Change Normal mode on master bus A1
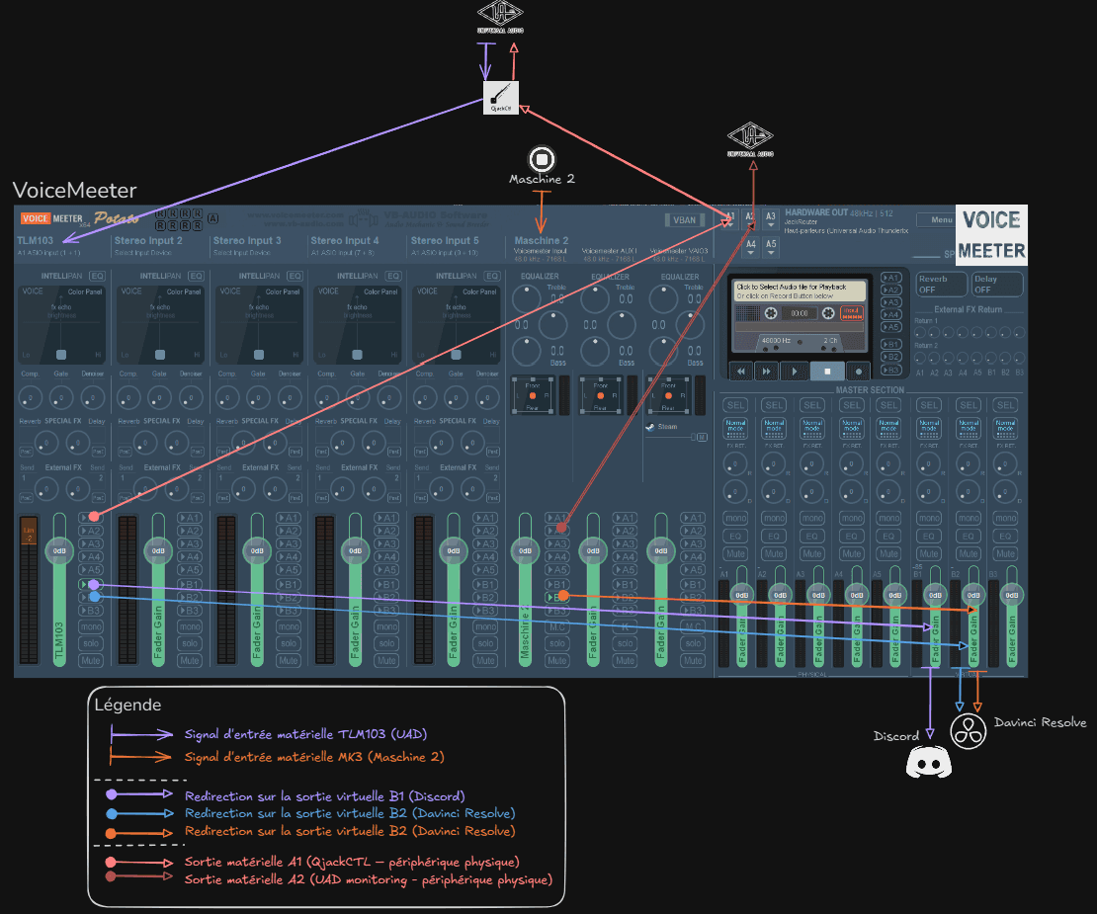Viewport: 1097px width, 914px height. pos(735,428)
